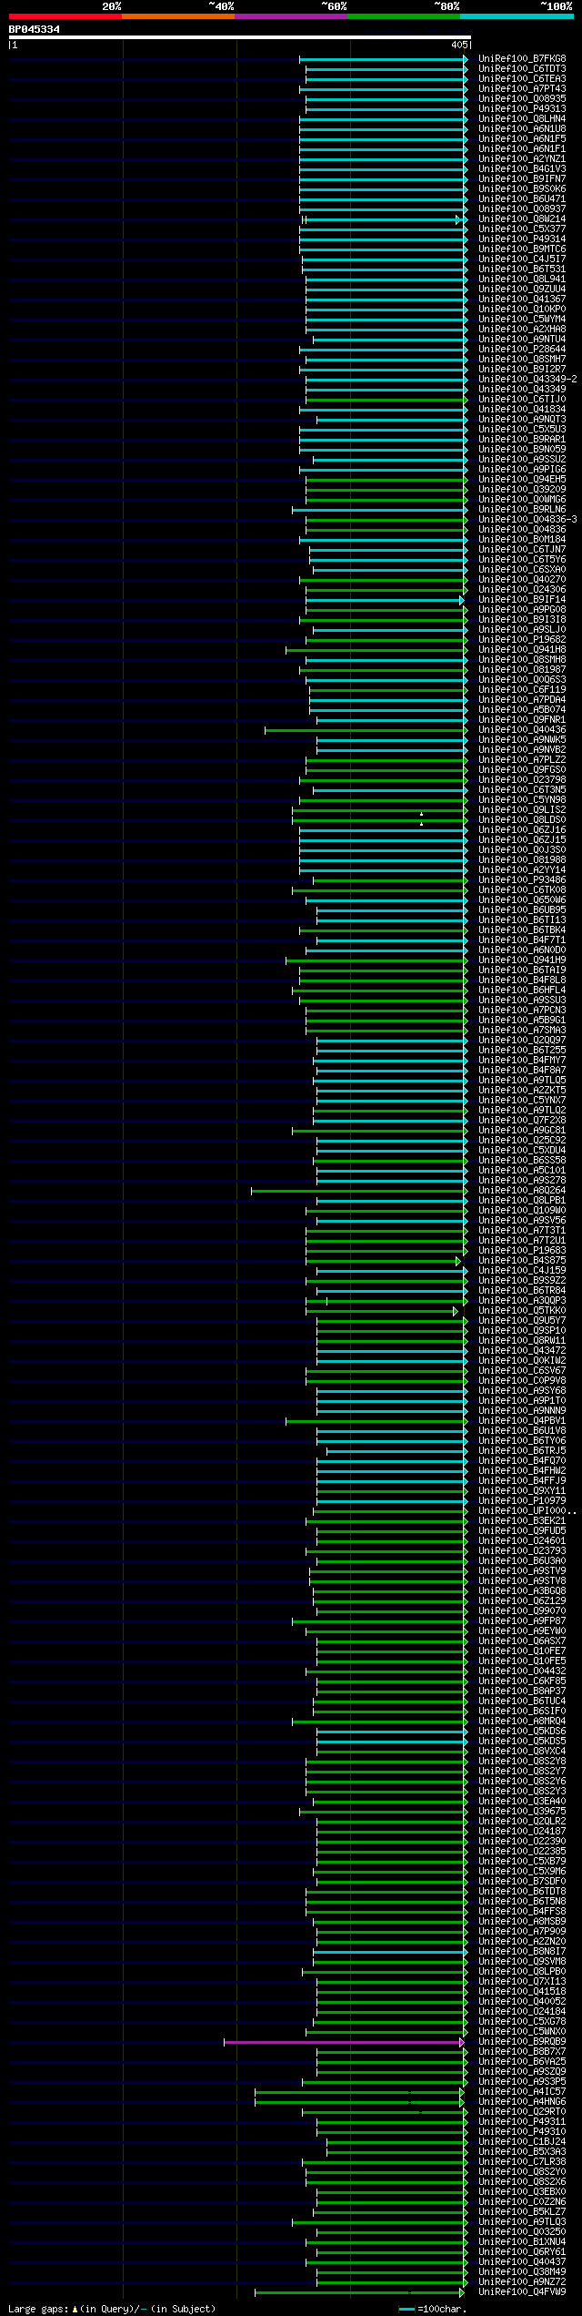Select hit label UniRef100_P28644
This screenshot has width=582, height=2316.
click(x=522, y=350)
